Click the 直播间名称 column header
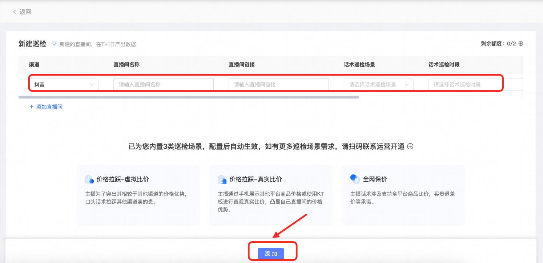 [x=126, y=65]
